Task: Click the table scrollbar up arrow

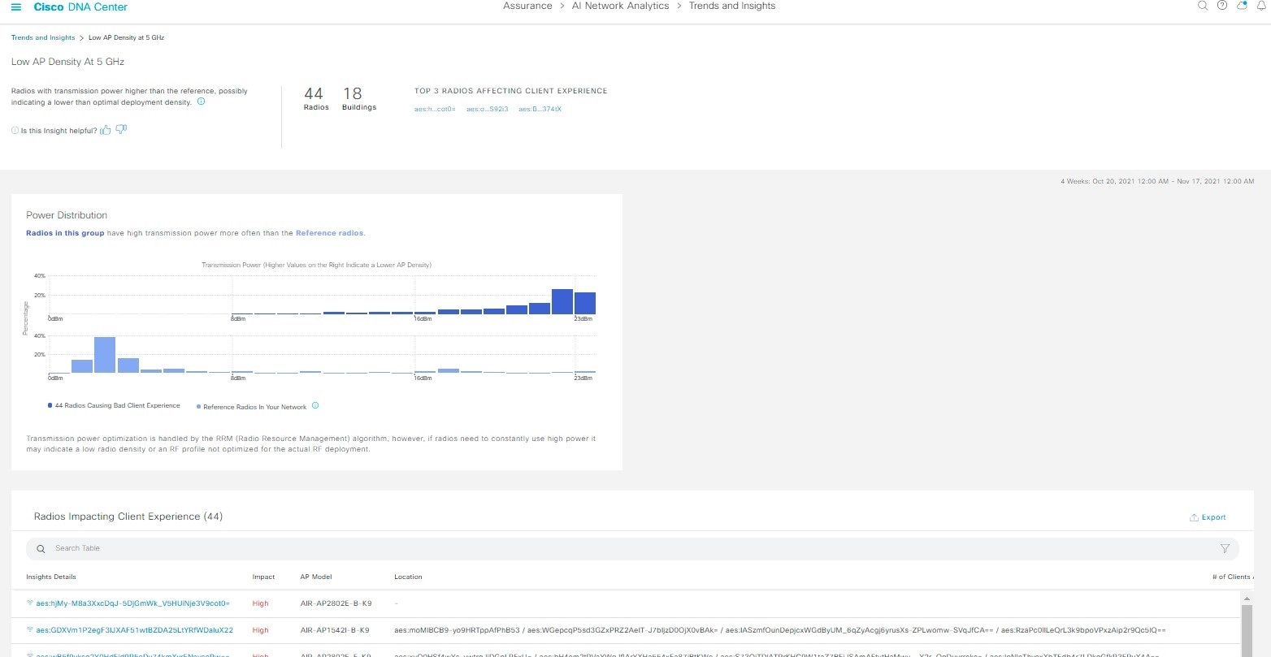Action: [x=1247, y=597]
